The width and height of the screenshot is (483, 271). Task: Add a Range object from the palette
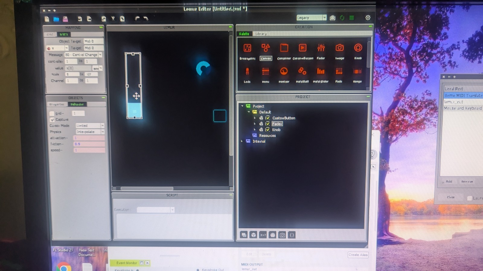[357, 75]
